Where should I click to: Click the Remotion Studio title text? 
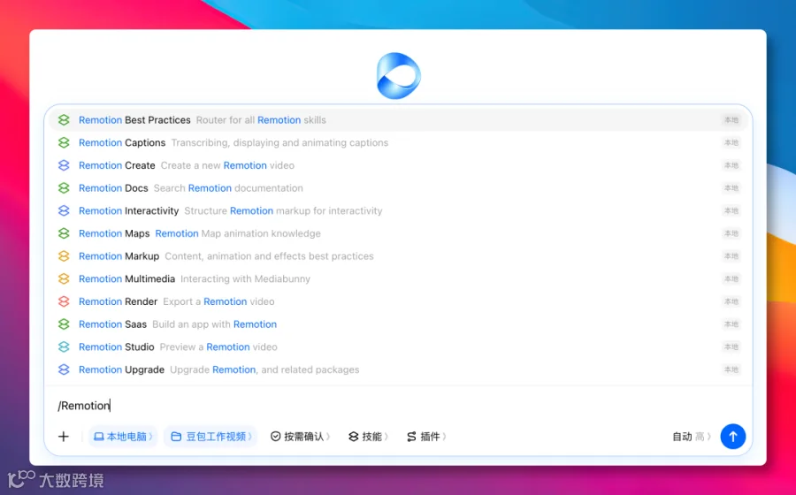(x=116, y=346)
